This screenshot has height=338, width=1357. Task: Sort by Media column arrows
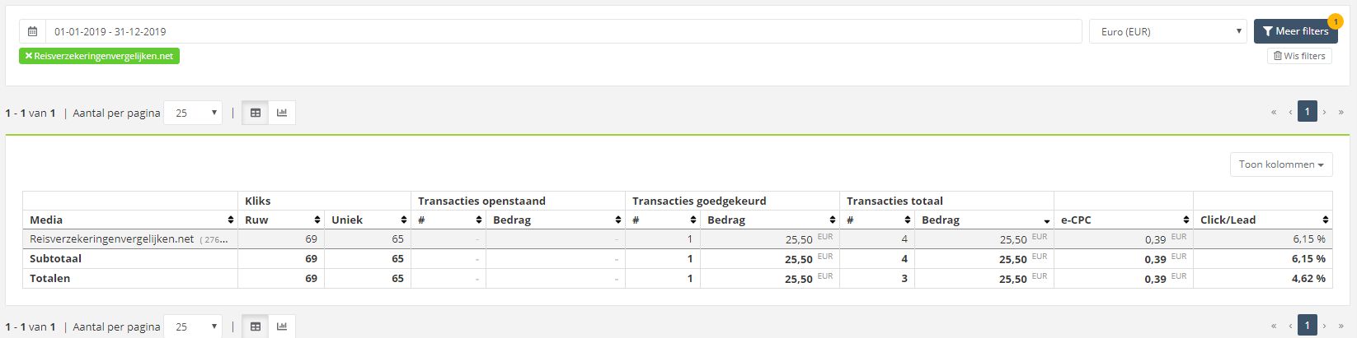[x=230, y=220]
